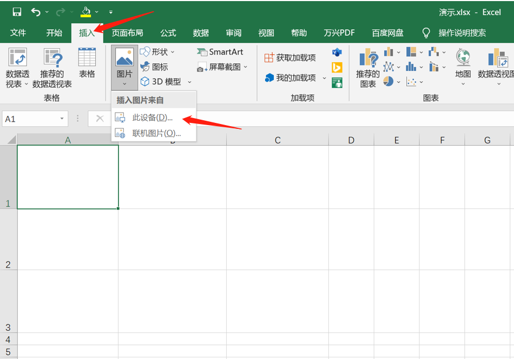Image resolution: width=514 pixels, height=359 pixels.
Task: Switch to the 开始 tab
Action: point(54,33)
